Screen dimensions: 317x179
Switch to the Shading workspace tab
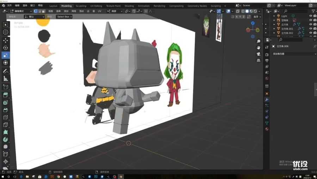pyautogui.click(x=129, y=6)
